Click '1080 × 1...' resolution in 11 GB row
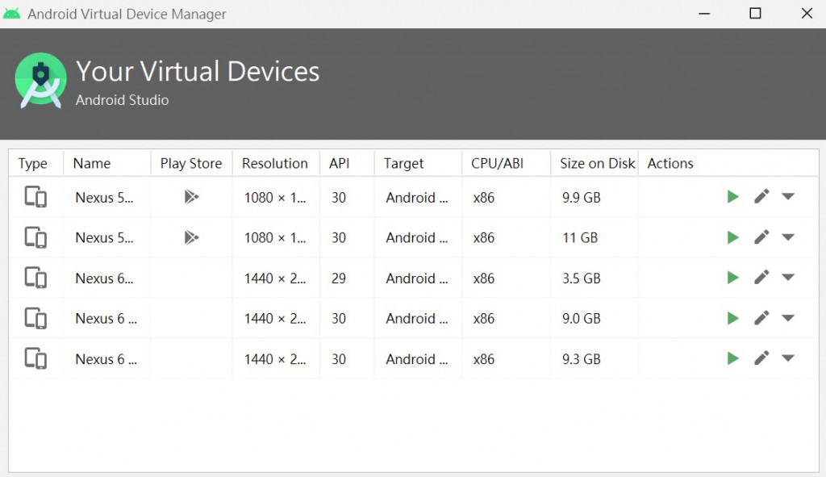The height and width of the screenshot is (477, 826). 275,238
